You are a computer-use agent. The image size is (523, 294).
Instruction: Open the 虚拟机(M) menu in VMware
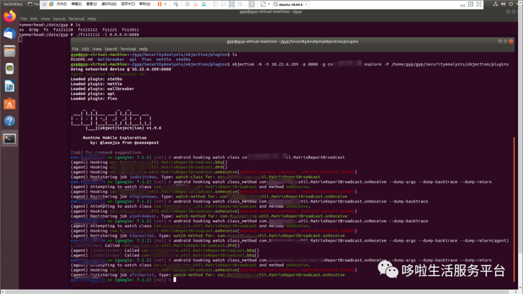(x=109, y=4)
